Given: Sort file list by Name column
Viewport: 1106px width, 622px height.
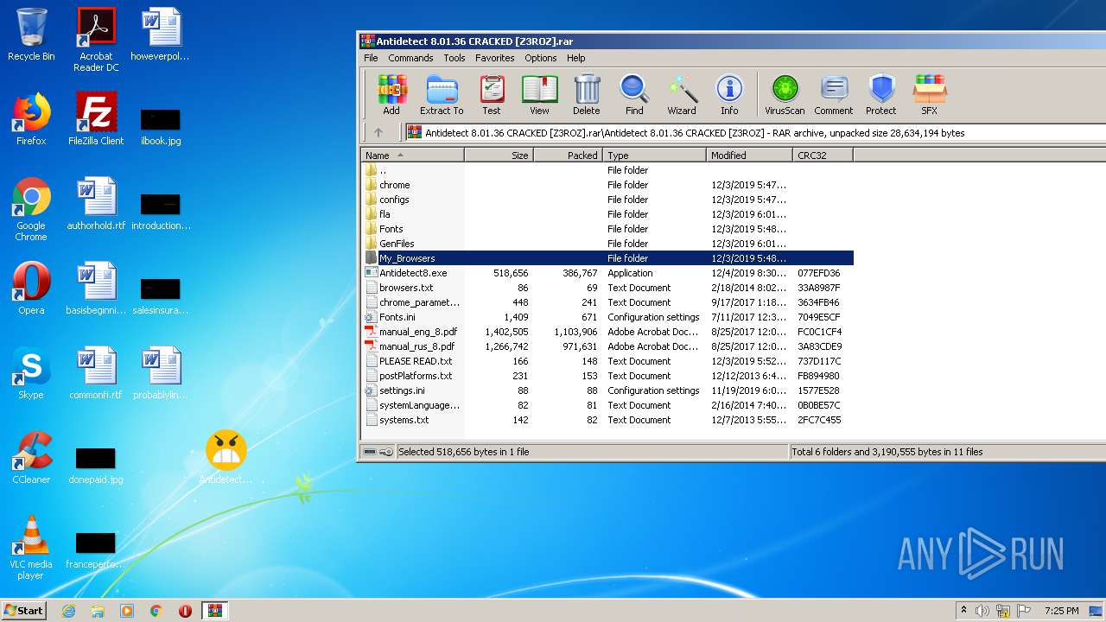Looking at the screenshot, I should (x=412, y=155).
